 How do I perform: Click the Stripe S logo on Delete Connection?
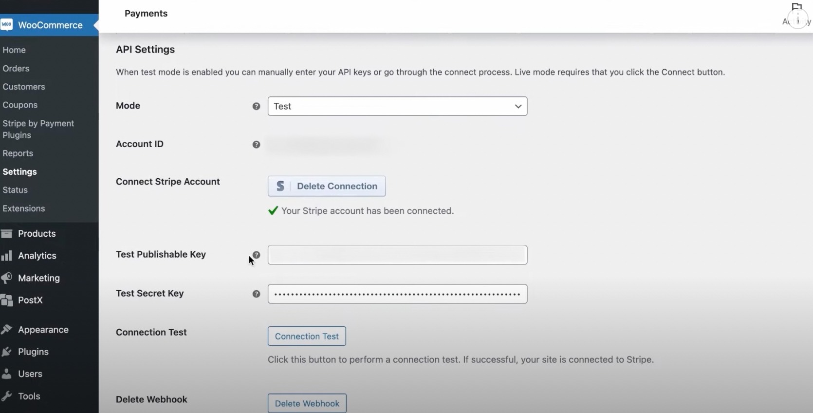tap(280, 186)
